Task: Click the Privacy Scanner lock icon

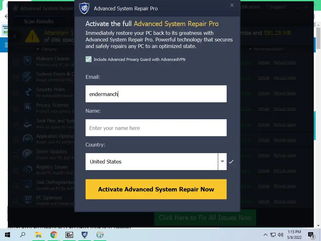Action: point(28,107)
